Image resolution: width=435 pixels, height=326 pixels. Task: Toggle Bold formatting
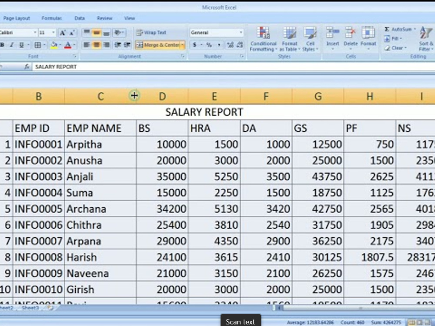(x=2, y=45)
